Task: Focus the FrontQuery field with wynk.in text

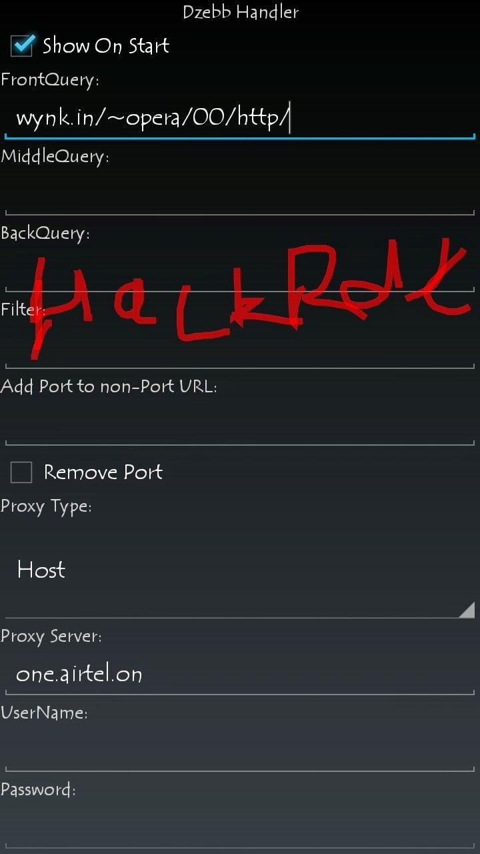Action: 240,119
